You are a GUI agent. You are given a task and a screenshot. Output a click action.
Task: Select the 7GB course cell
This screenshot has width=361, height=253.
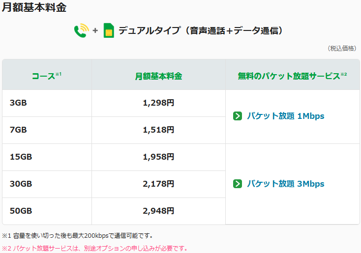47,130
